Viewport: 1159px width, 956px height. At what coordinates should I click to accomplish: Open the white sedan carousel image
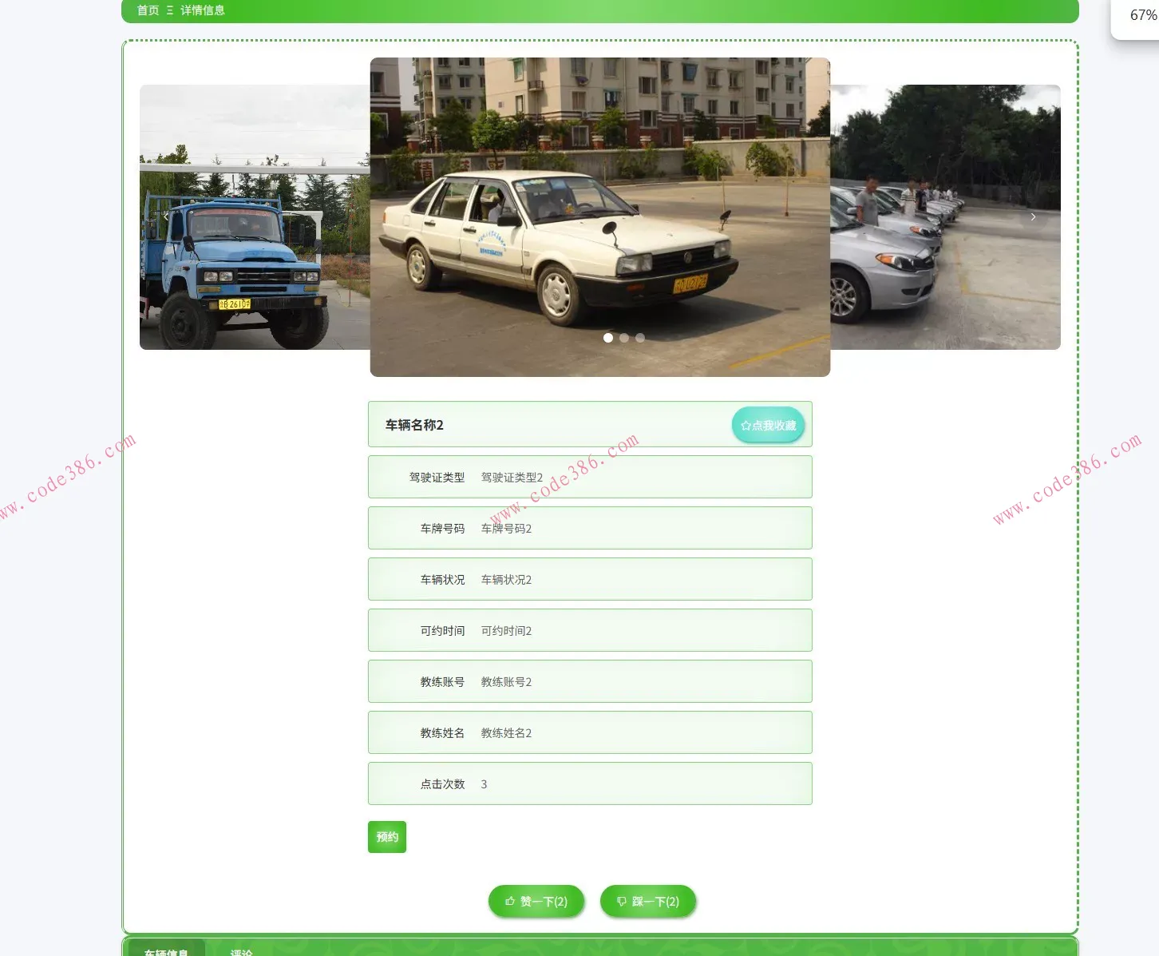(600, 217)
